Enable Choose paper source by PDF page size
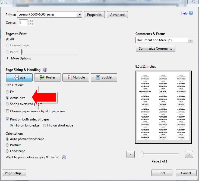The image size is (199, 181). point(8,111)
